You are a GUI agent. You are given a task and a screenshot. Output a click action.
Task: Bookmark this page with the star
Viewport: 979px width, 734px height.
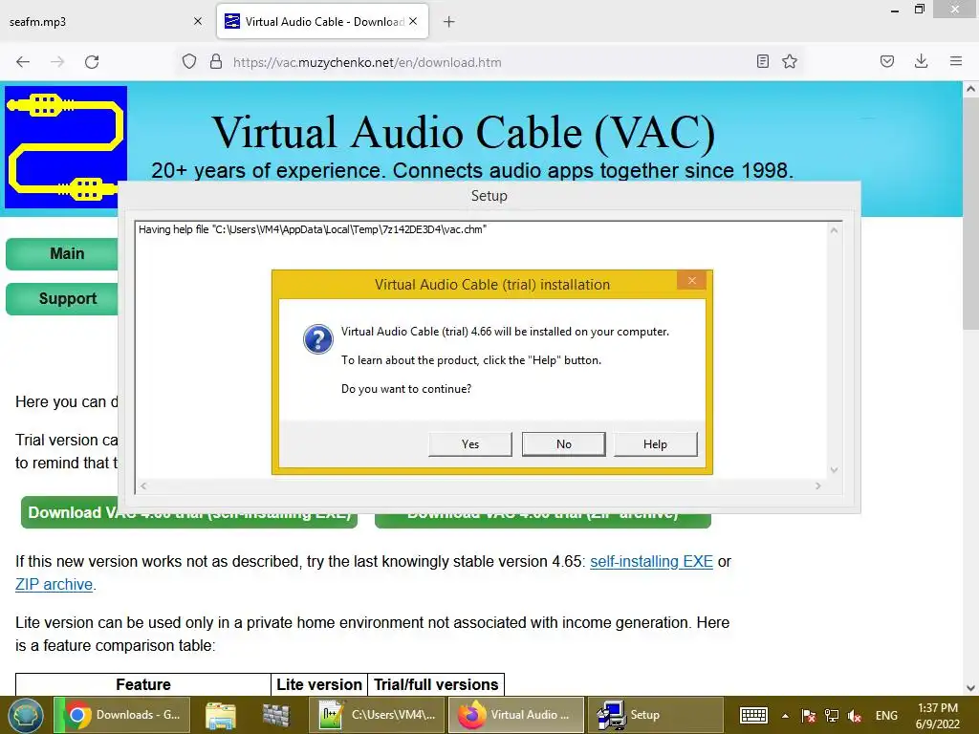[789, 61]
